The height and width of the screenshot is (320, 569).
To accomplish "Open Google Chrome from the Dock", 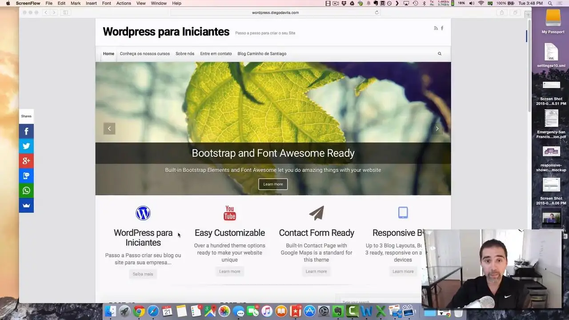I will [139, 312].
